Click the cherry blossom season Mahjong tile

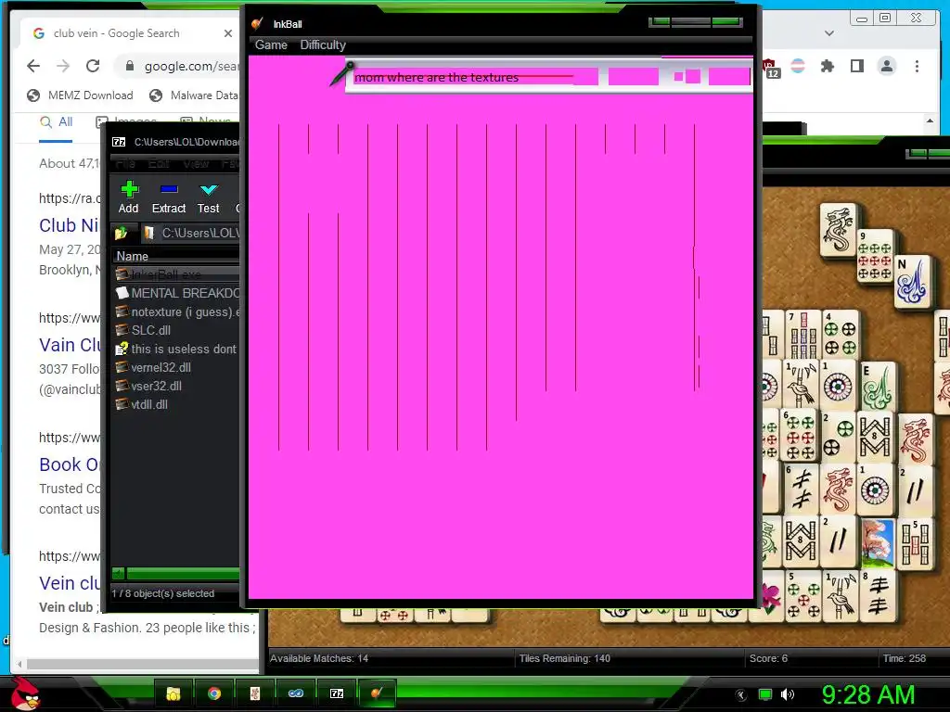pos(878,542)
